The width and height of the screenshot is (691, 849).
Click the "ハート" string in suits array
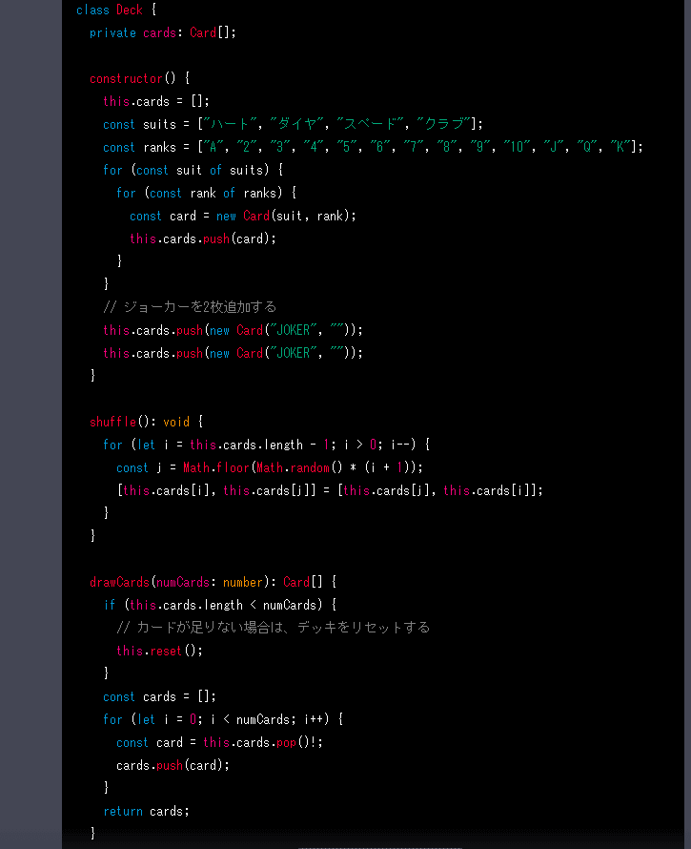pos(230,124)
